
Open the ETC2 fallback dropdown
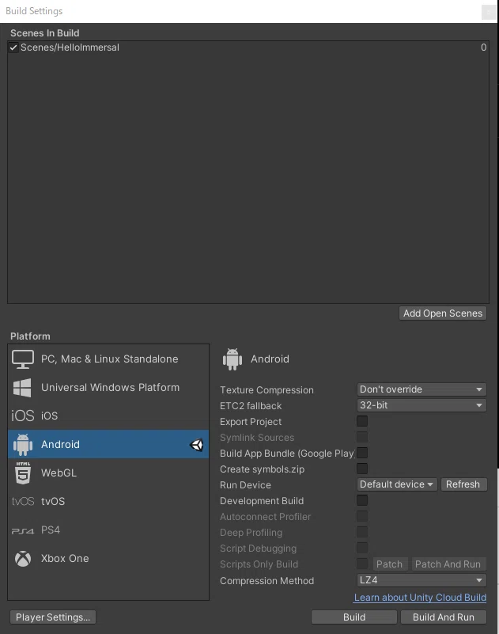click(422, 405)
